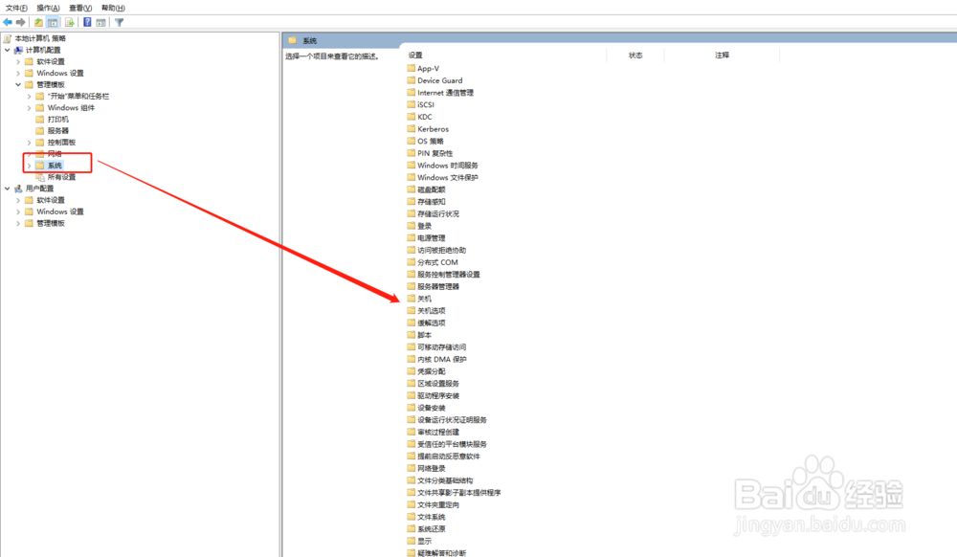Viewport: 957px width, 557px height.
Task: Select the 可移动存储访问 list entry
Action: (x=442, y=347)
